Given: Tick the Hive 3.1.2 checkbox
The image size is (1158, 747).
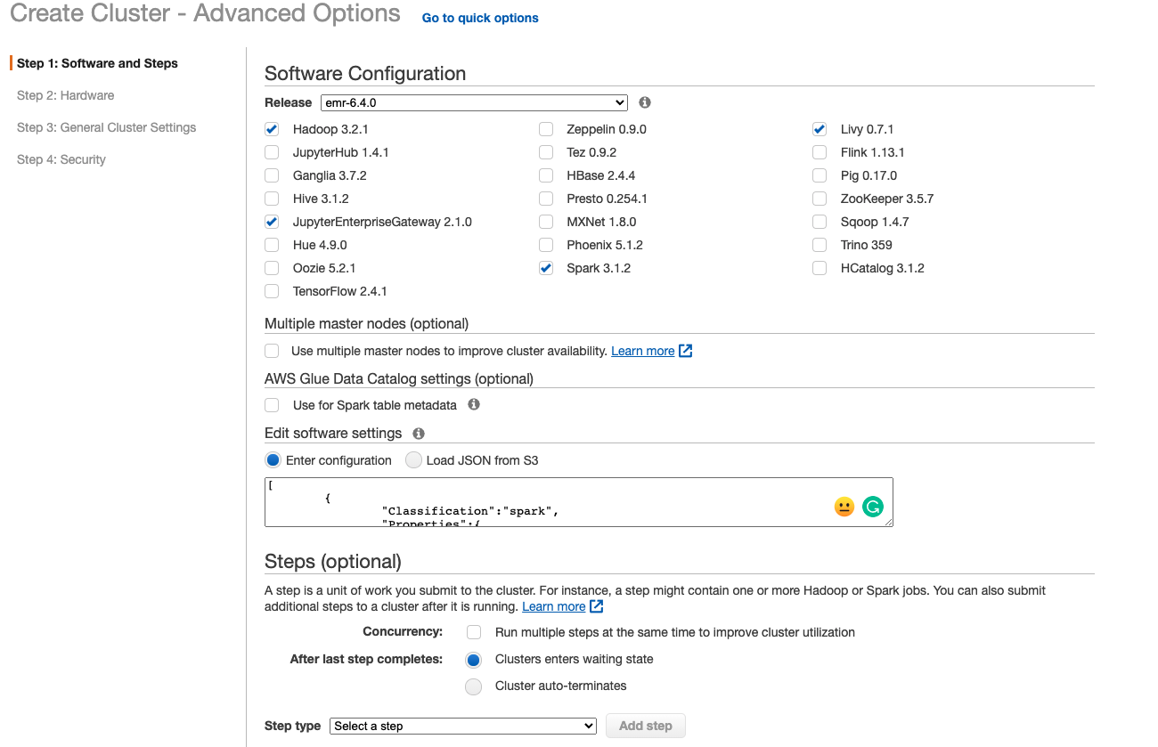Looking at the screenshot, I should (x=272, y=199).
